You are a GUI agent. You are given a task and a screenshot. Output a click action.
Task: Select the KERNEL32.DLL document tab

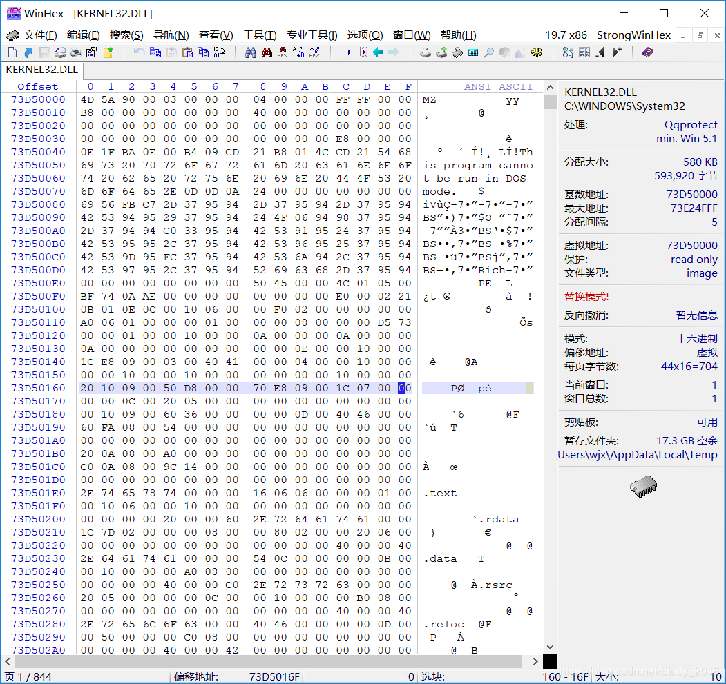click(x=41, y=70)
